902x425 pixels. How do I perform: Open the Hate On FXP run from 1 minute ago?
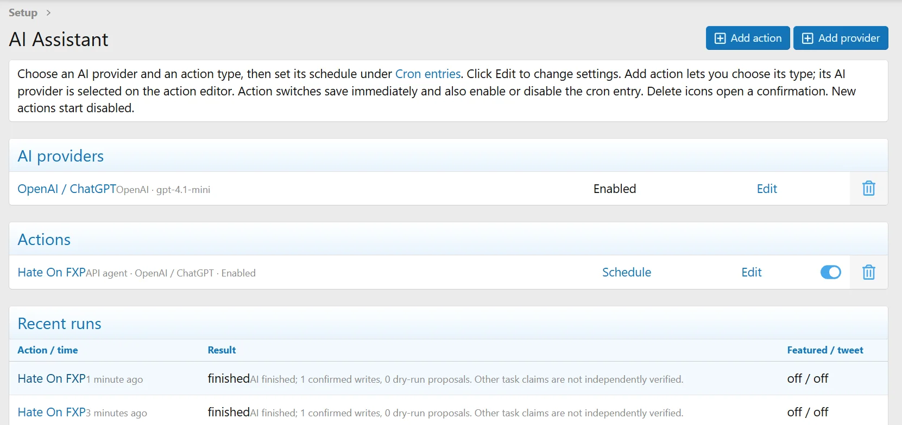(x=52, y=378)
